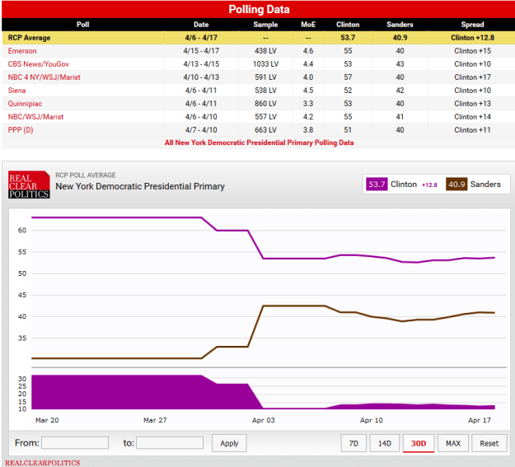515x467 pixels.
Task: Click the Apply date button
Action: click(x=229, y=443)
